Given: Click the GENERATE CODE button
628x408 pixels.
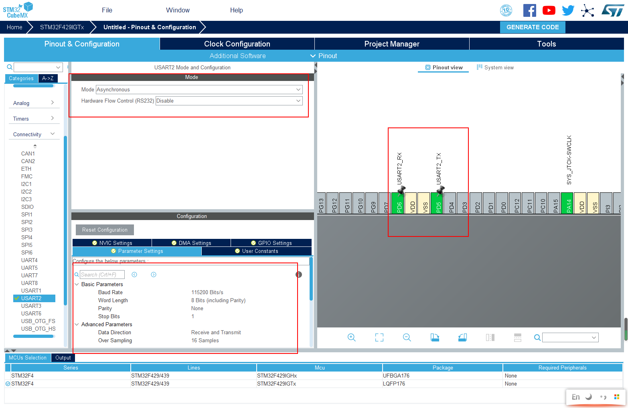Looking at the screenshot, I should coord(533,27).
